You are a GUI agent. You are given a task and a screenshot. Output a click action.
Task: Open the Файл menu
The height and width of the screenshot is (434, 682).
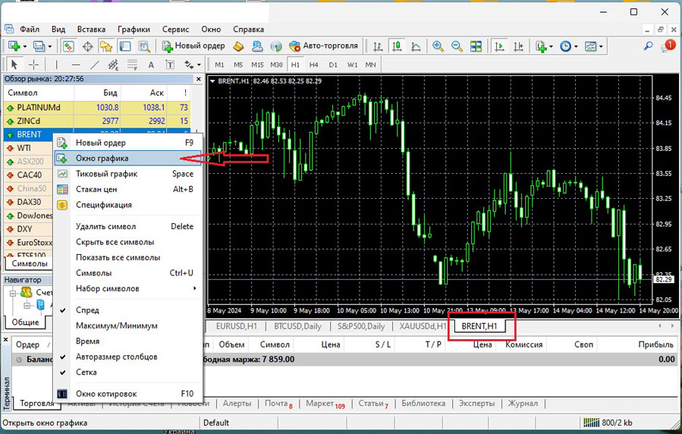(x=30, y=30)
